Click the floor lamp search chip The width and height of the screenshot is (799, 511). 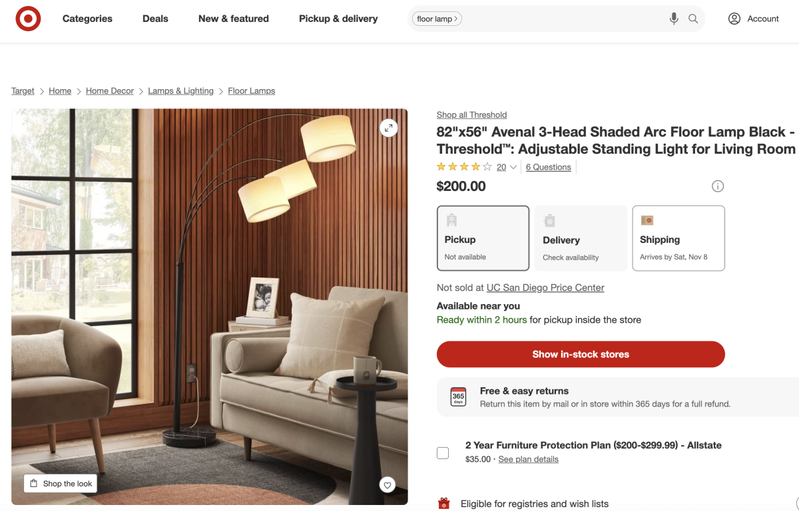pyautogui.click(x=437, y=19)
